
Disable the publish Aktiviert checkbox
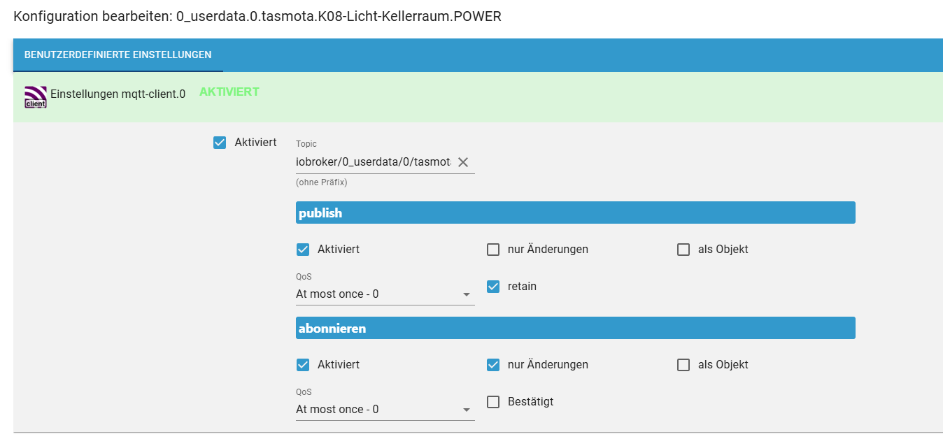click(303, 250)
